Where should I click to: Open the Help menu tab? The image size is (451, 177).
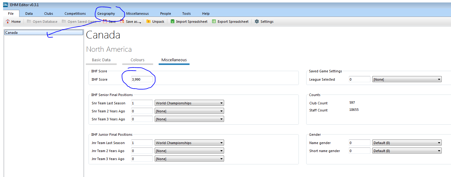tap(206, 14)
